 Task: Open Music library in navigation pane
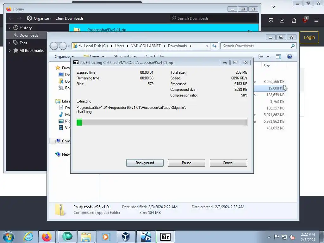[65, 115]
